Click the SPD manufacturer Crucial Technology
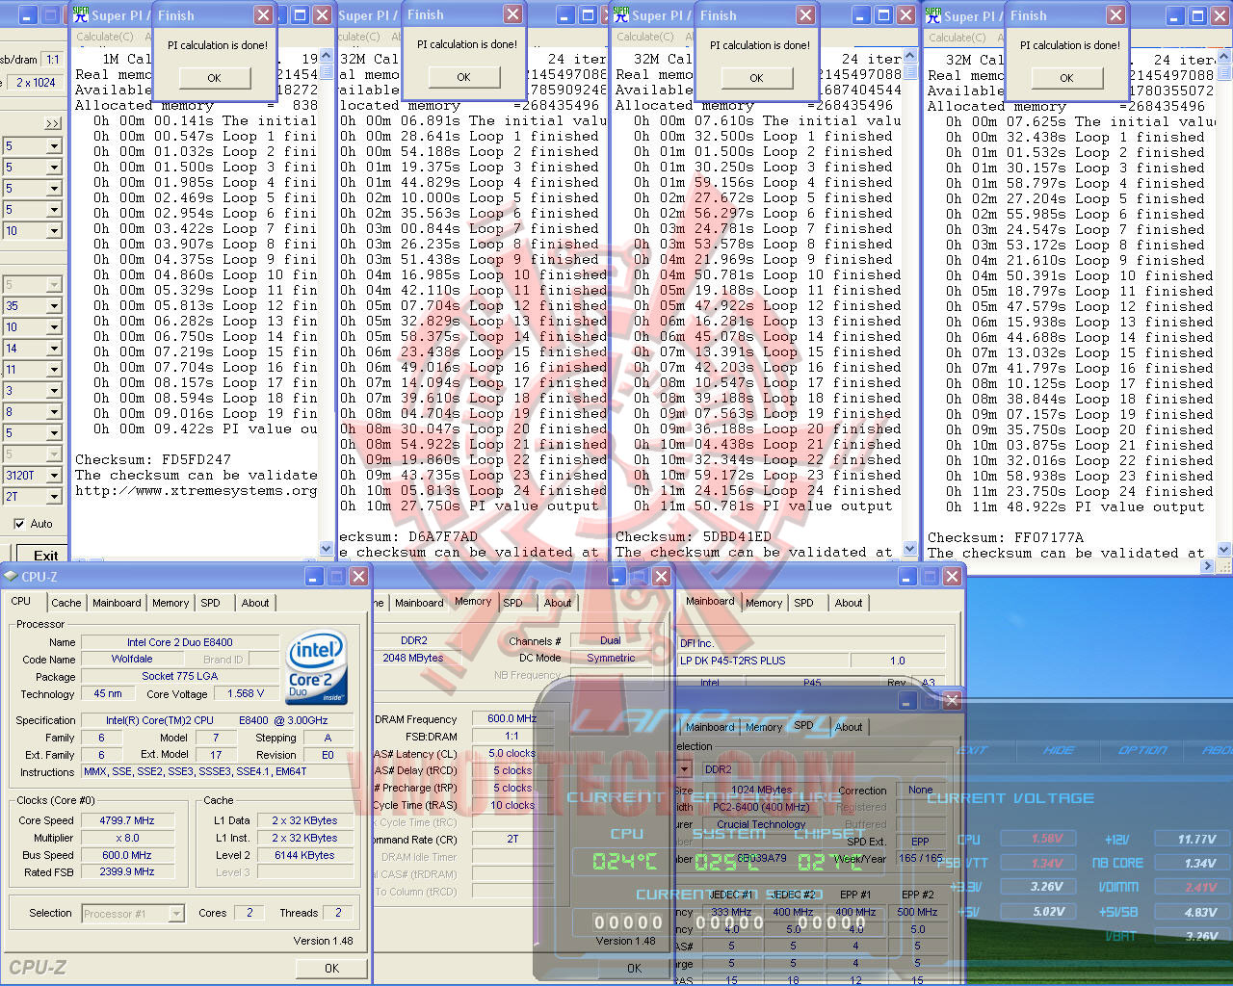This screenshot has height=986, width=1233. point(761,824)
